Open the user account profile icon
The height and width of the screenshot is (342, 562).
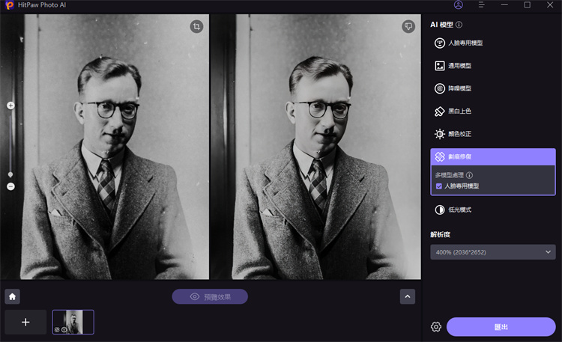tap(459, 5)
